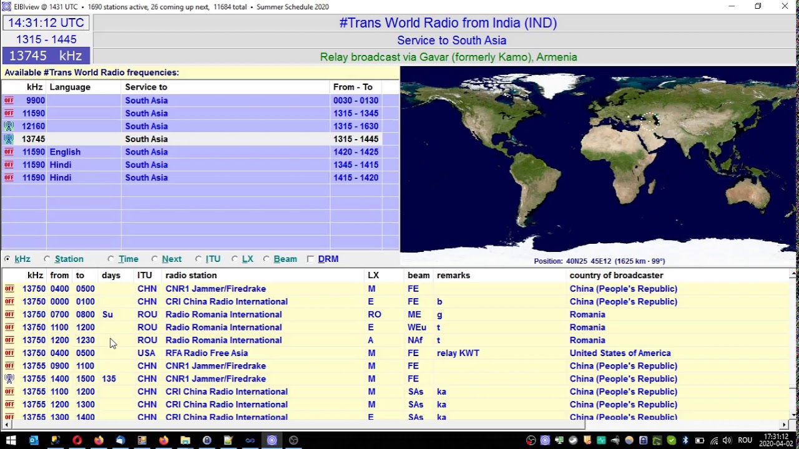Click the 14:31:12 UTC clock display

coord(46,23)
